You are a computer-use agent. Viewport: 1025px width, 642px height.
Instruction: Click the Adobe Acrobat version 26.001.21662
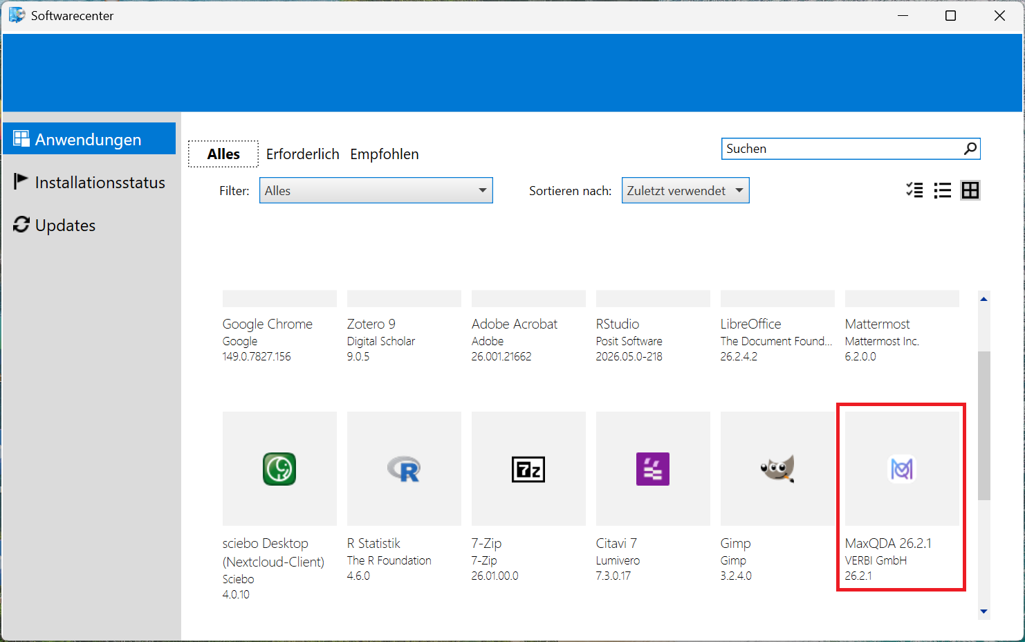point(501,356)
